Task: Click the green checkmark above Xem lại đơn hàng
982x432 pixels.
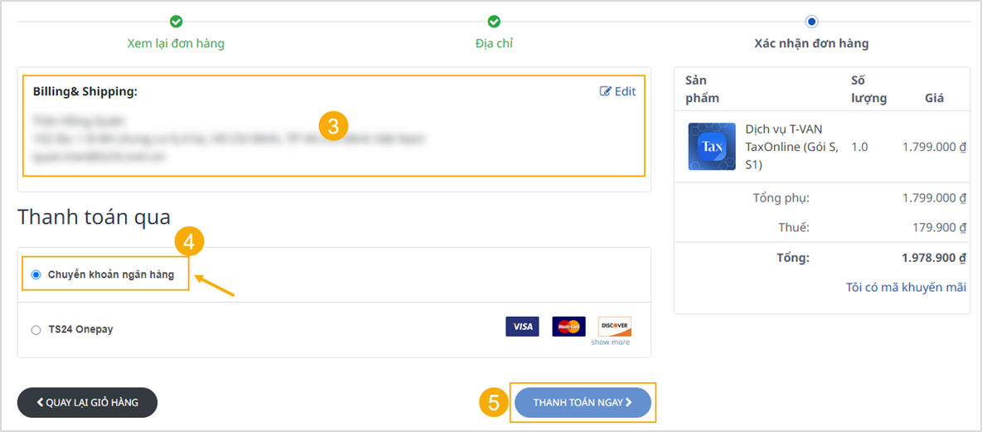Action: coord(176,22)
